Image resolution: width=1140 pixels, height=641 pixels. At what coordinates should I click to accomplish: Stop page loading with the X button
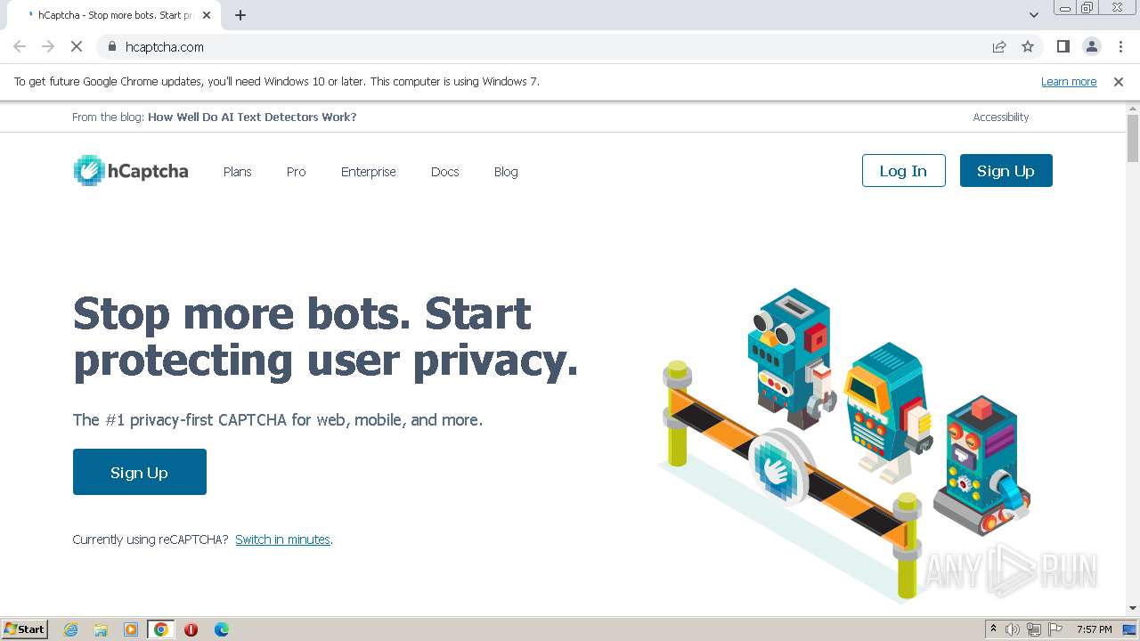(77, 46)
